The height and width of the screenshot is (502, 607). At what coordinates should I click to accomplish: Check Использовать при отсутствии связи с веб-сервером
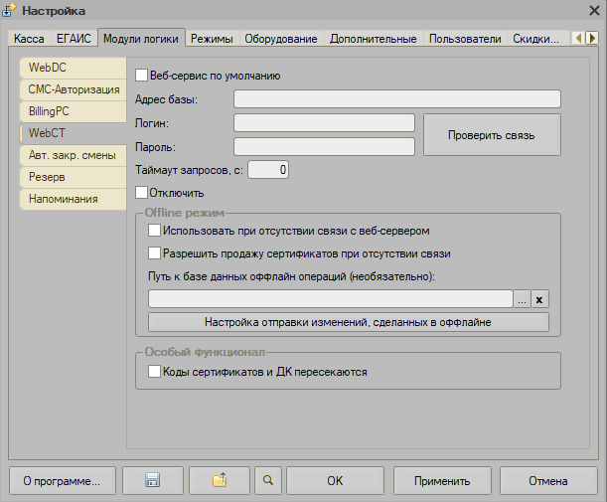click(154, 230)
